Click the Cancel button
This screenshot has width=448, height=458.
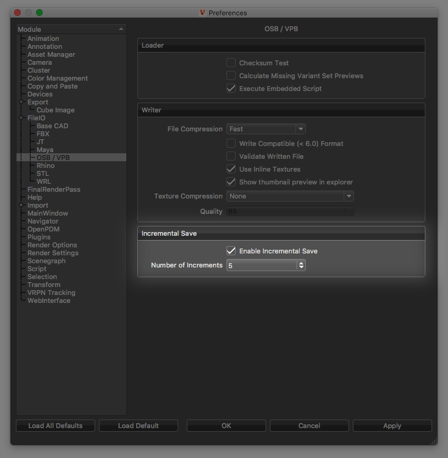point(309,426)
